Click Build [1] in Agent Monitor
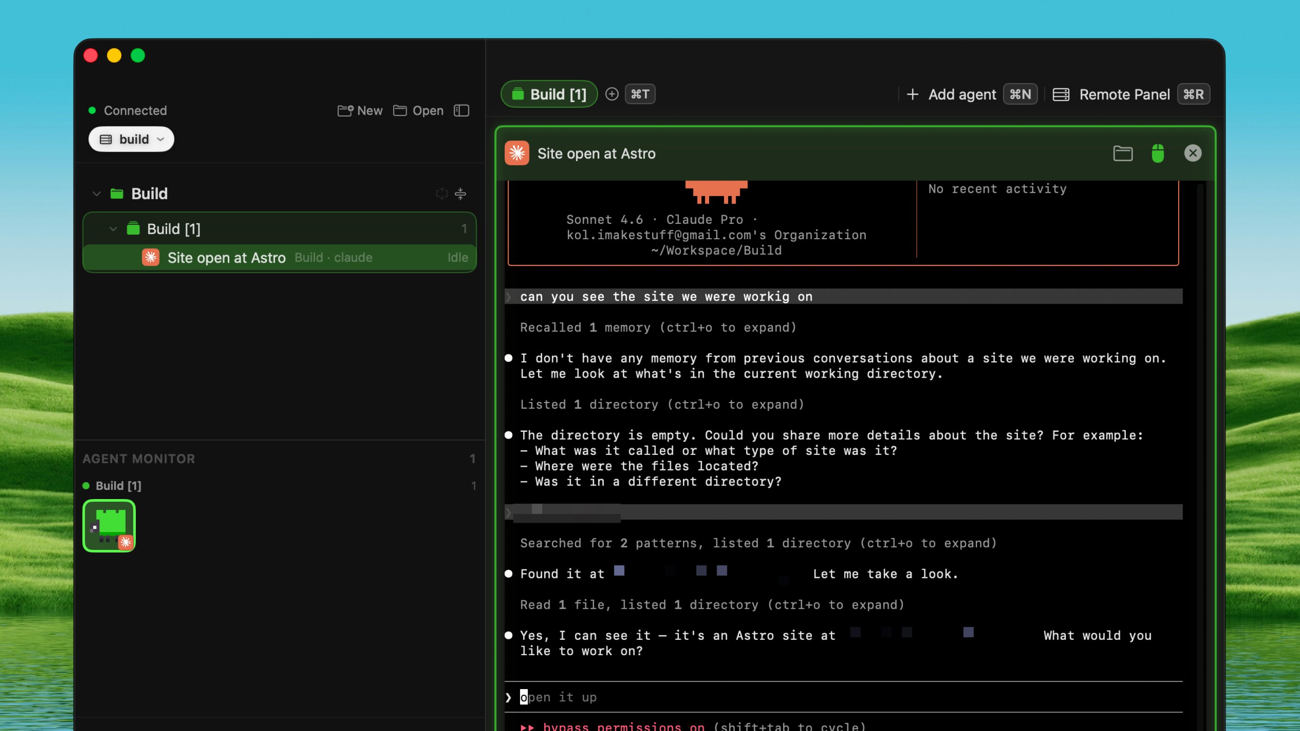 coord(119,486)
